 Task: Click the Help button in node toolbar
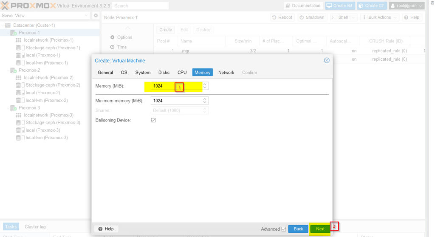(x=412, y=17)
